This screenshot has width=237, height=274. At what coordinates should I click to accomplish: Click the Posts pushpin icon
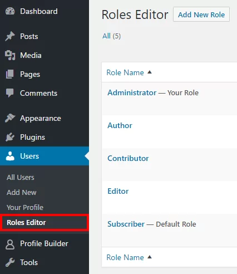[10, 36]
